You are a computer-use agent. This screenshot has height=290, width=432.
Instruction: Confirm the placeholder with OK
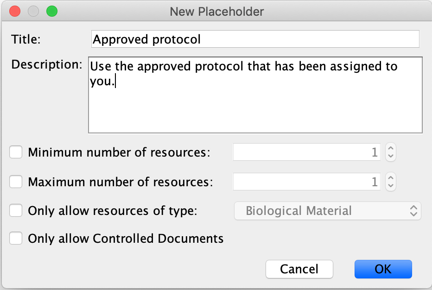(383, 269)
